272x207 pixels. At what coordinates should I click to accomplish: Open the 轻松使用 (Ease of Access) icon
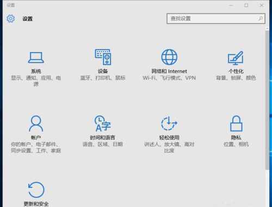click(x=169, y=124)
